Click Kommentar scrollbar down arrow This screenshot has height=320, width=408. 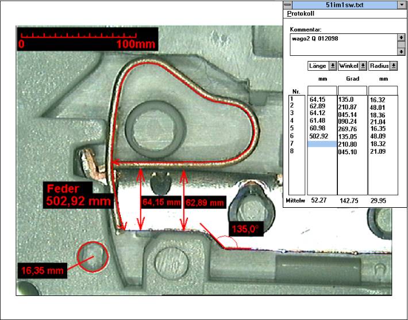tap(401, 52)
